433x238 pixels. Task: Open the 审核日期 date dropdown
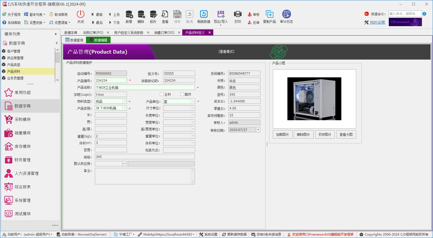point(258,130)
